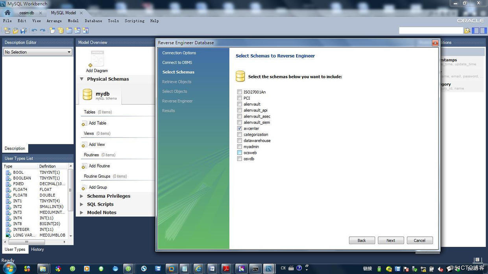488x274 pixels.
Task: Click the INTEGER user type icon
Action: click(x=8, y=230)
